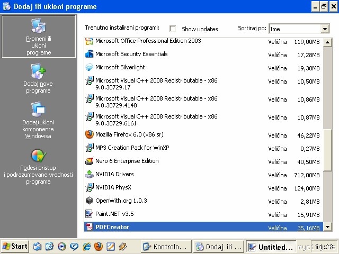Click the NVIDIA PhysX icon
This screenshot has height=254, width=339.
[x=90, y=187]
